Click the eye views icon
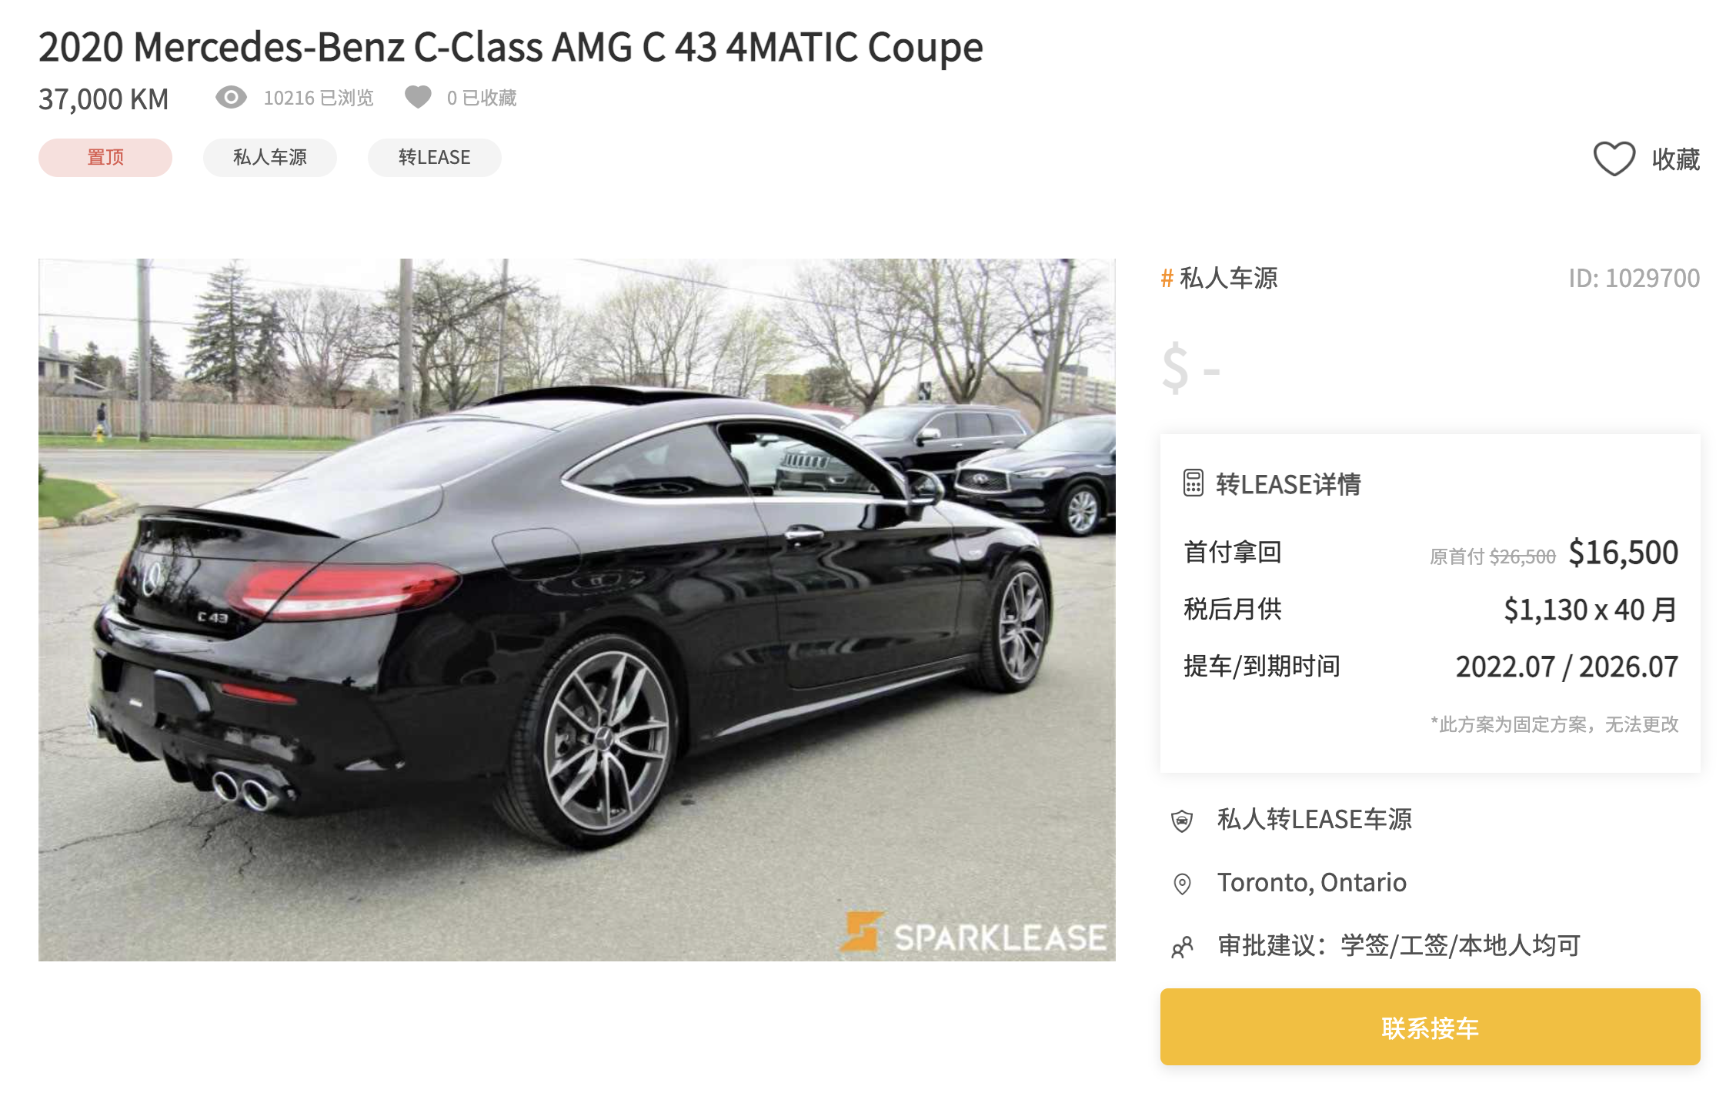1736x1093 pixels. click(x=231, y=98)
